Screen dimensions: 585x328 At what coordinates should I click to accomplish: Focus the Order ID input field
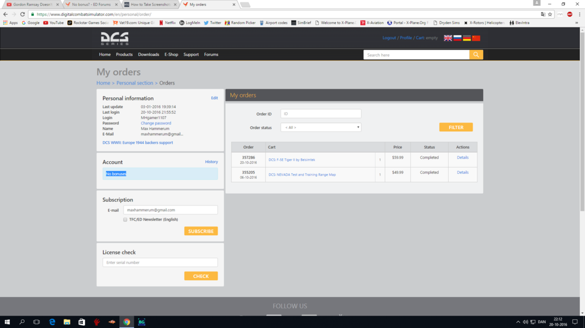pos(321,114)
